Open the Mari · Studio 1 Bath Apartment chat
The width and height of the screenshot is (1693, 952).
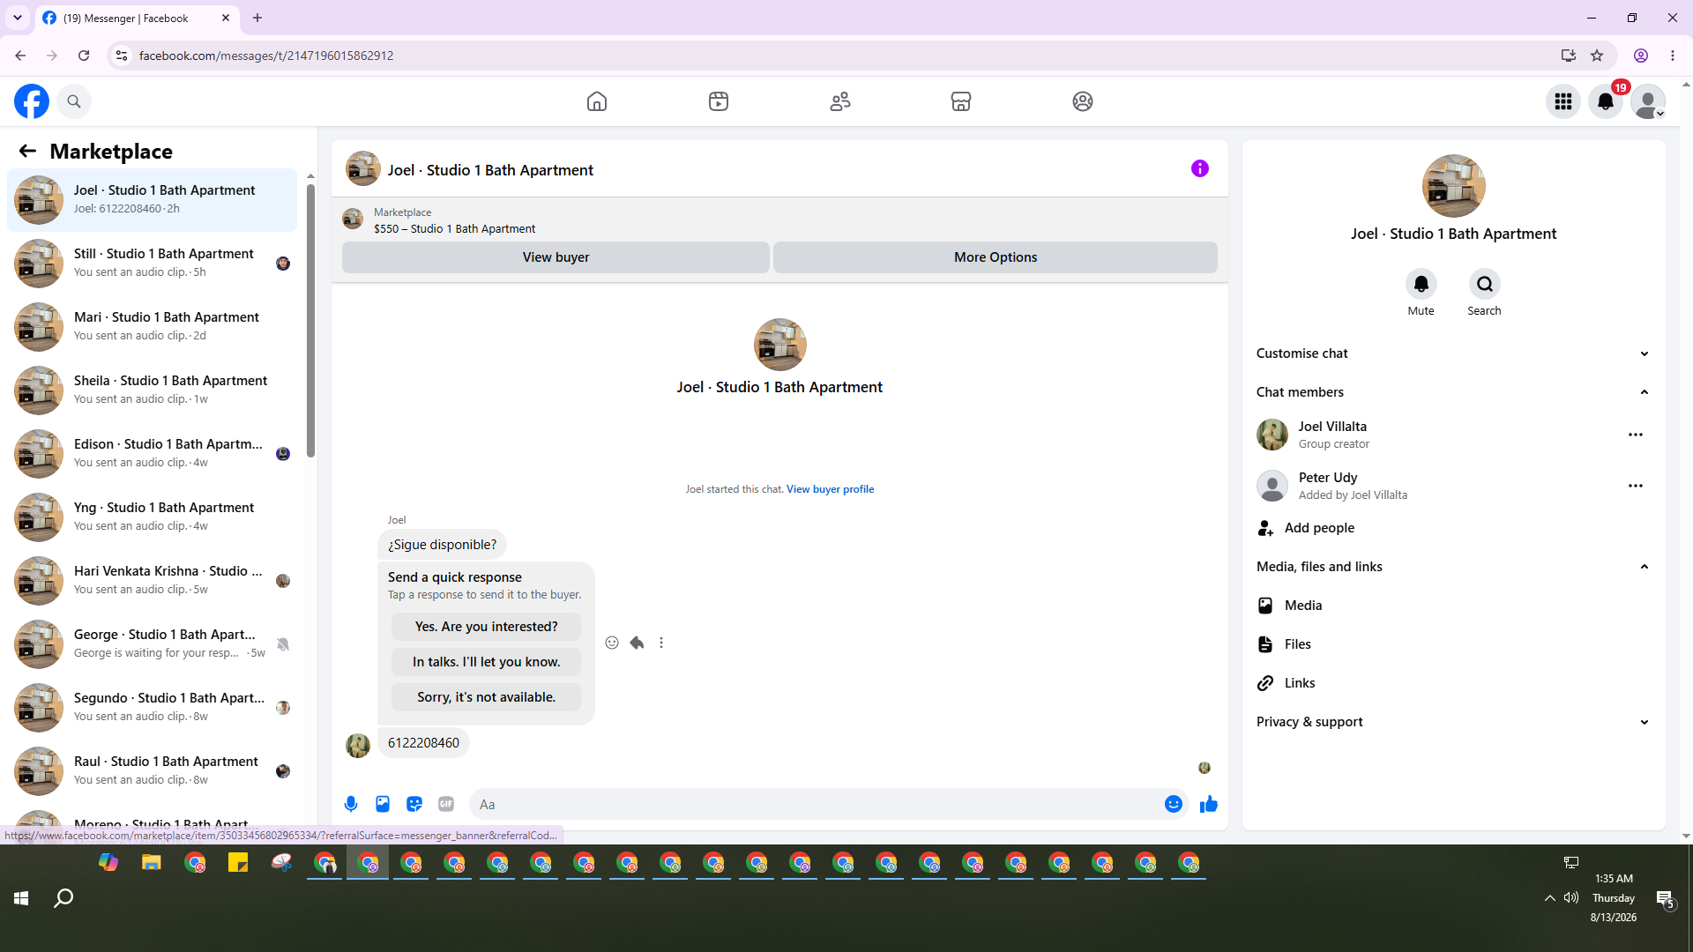coord(152,327)
